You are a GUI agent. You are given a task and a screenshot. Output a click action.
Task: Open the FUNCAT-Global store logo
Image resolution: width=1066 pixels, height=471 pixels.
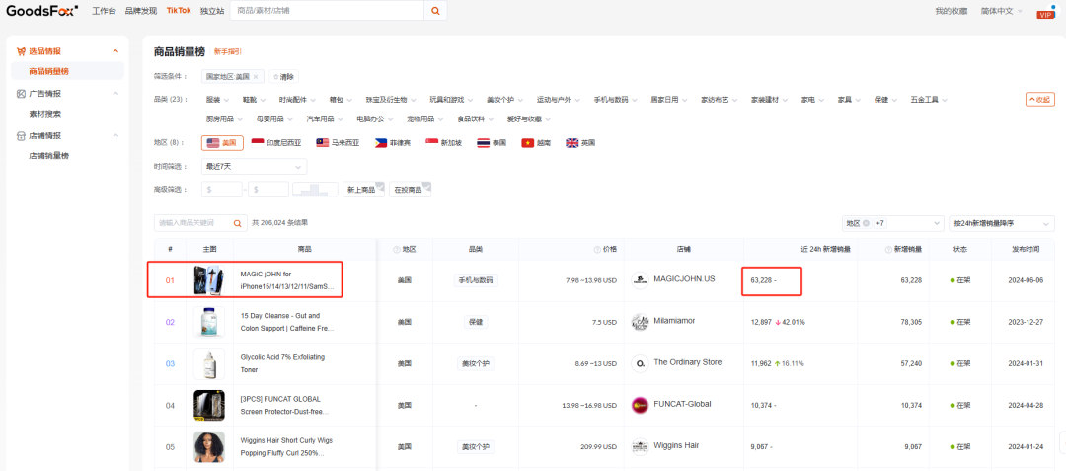point(640,405)
